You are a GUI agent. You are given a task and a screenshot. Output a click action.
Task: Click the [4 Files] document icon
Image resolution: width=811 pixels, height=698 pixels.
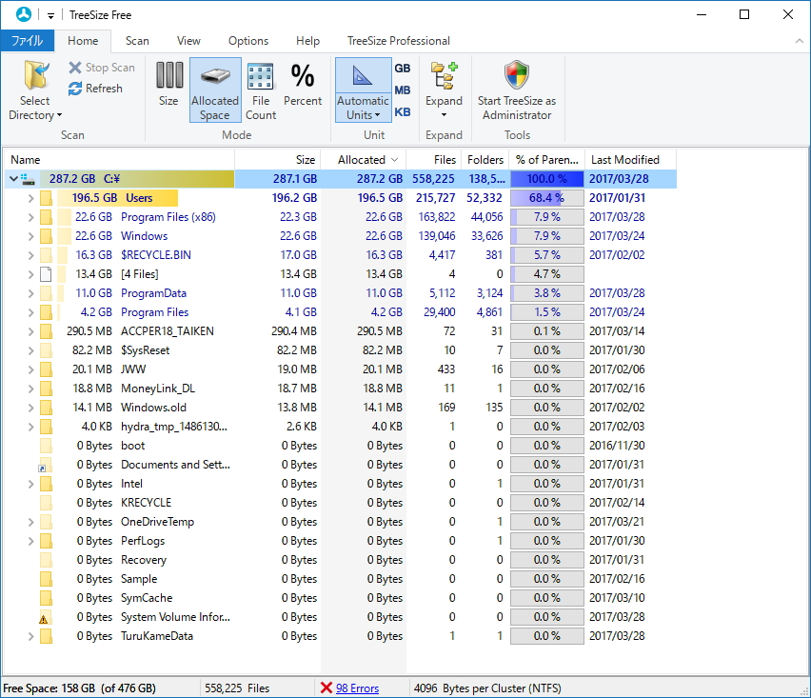[x=46, y=274]
